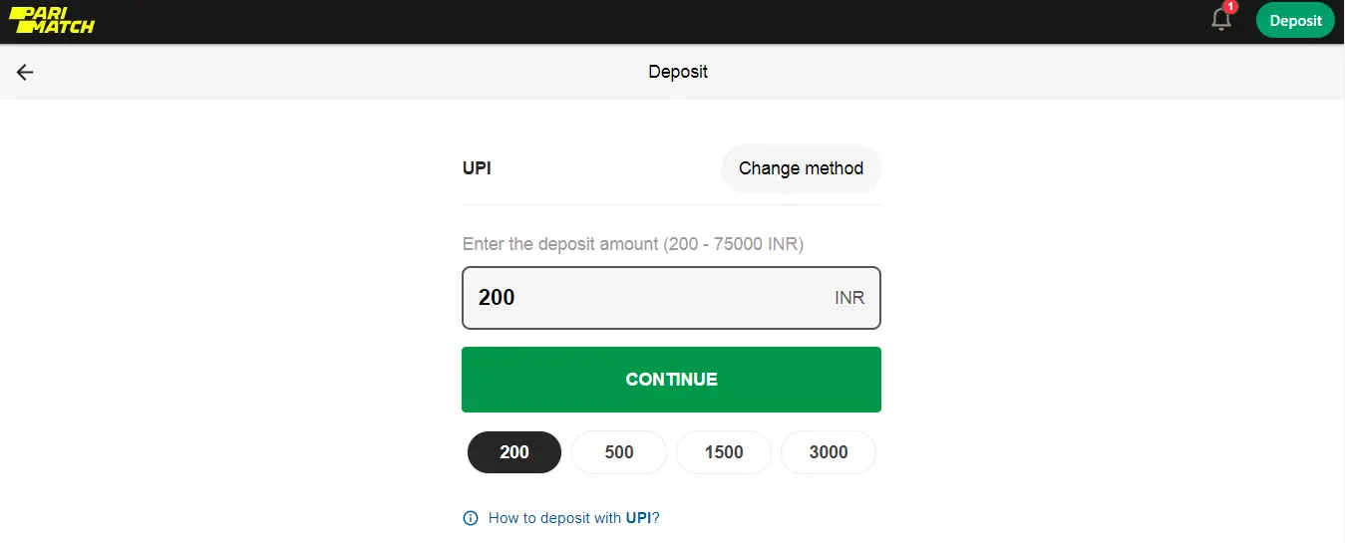Viewport: 1345px width, 543px height.
Task: Go back using the left arrow
Action: (x=25, y=72)
